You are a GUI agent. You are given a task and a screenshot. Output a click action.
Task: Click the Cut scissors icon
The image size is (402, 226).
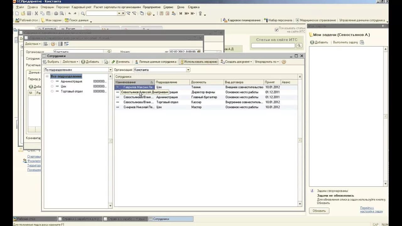[x=36, y=13]
